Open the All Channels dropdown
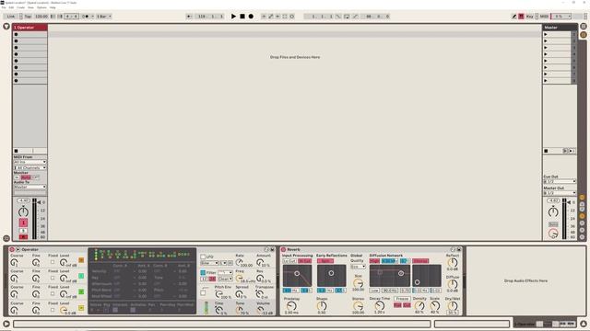Viewport: 590px width, 331px height. [30, 167]
